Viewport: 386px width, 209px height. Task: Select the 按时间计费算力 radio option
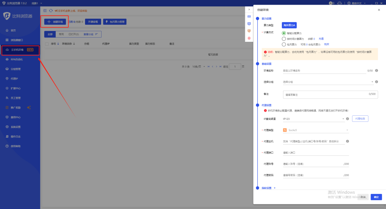point(284,39)
